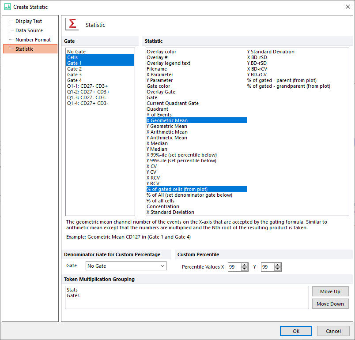Select Gates in Token Multiplication Grouping
Image resolution: width=355 pixels, height=340 pixels.
point(187,295)
